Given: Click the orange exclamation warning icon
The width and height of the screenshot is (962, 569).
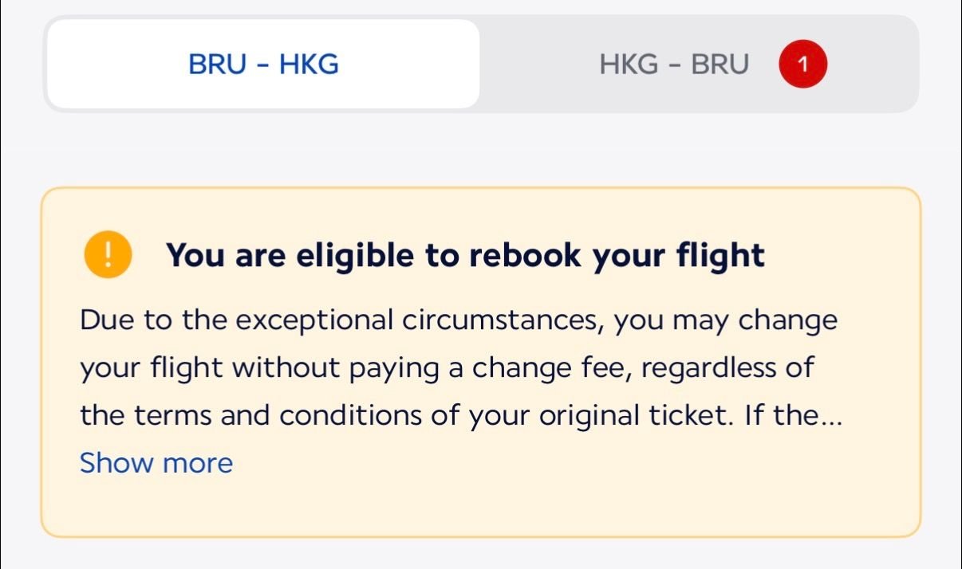Looking at the screenshot, I should point(106,256).
